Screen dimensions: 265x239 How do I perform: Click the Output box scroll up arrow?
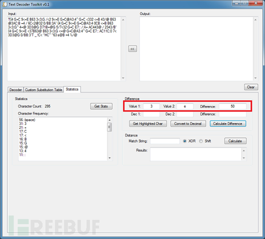click(x=255, y=20)
